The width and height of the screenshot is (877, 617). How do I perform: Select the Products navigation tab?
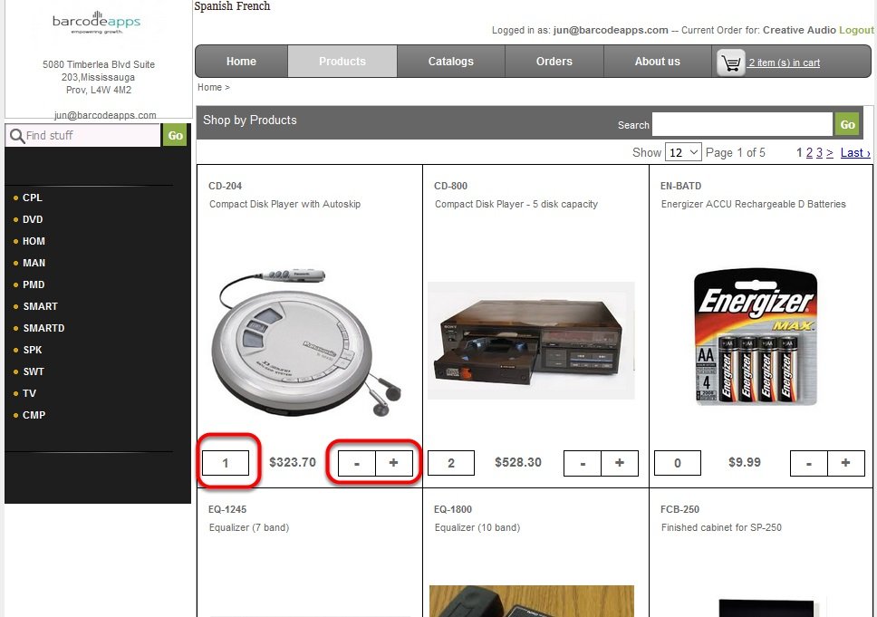click(342, 62)
